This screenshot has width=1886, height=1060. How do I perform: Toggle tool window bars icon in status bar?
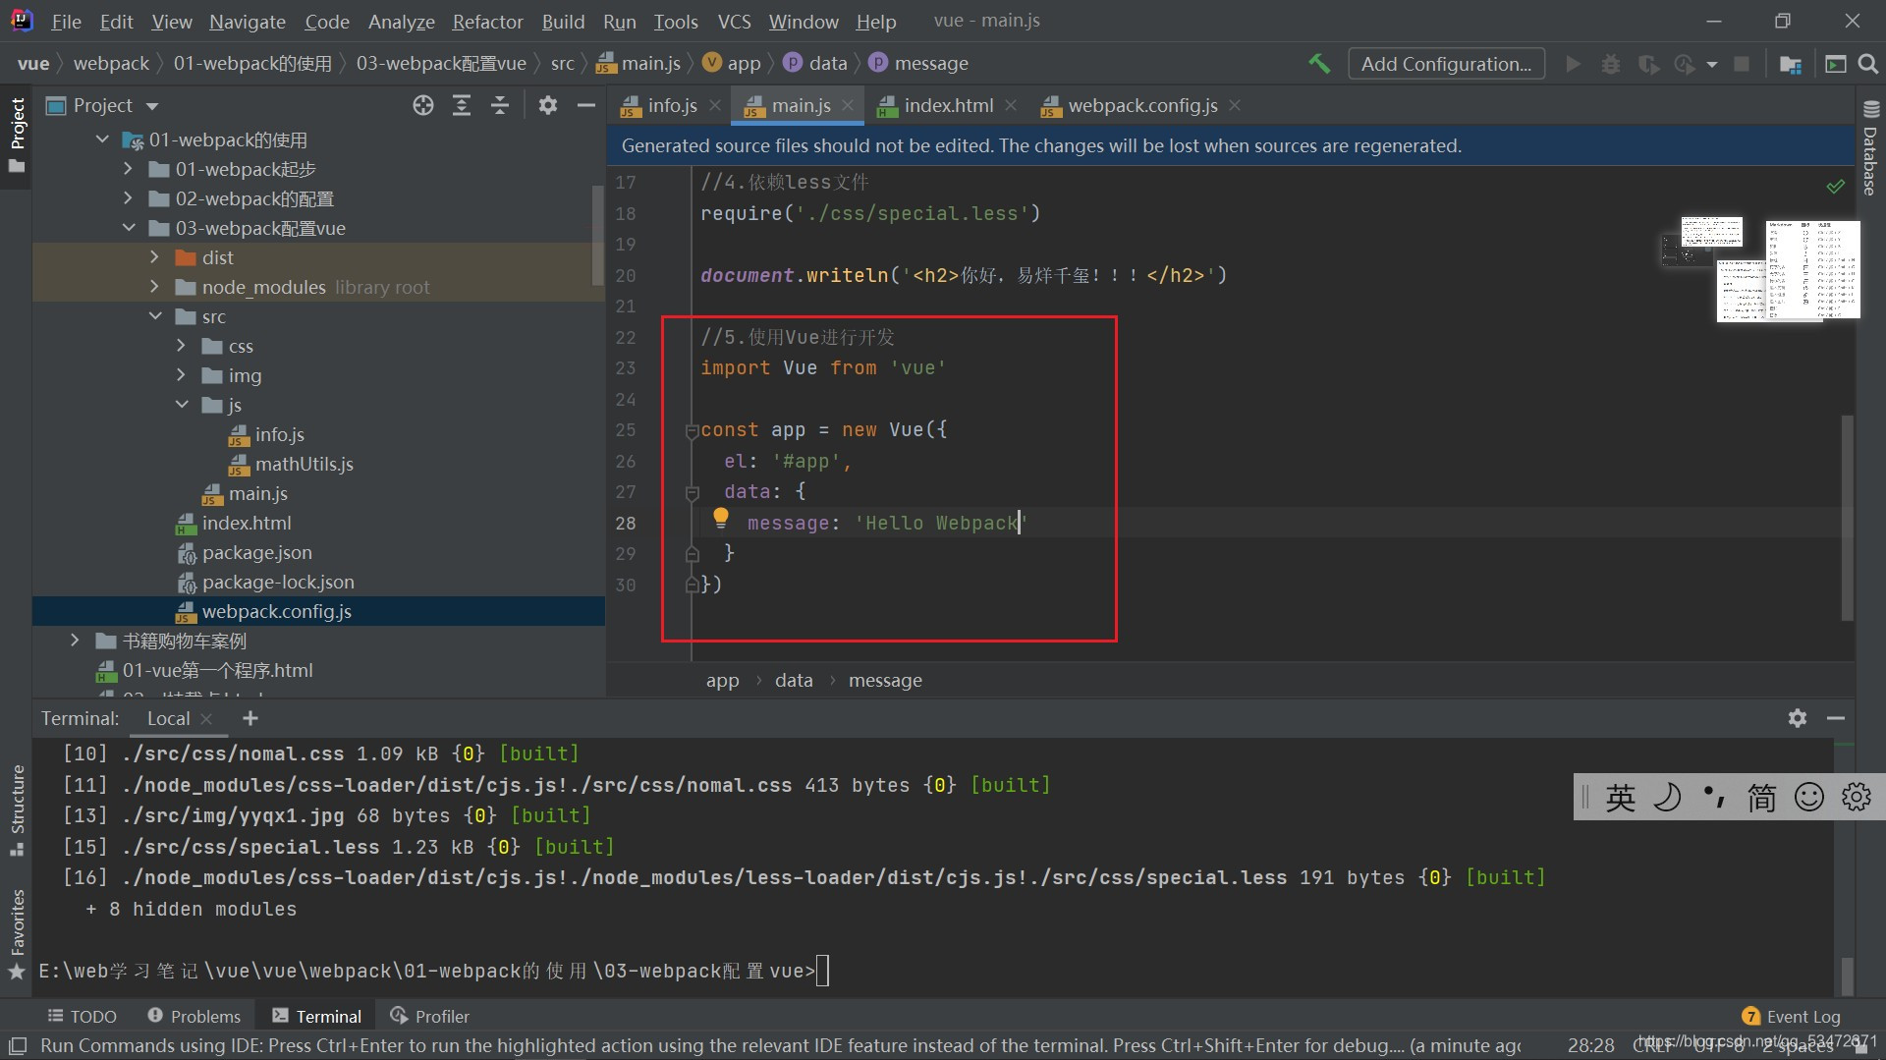pyautogui.click(x=17, y=1046)
